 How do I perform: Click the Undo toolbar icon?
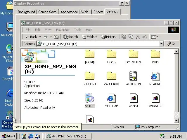[145, 37]
